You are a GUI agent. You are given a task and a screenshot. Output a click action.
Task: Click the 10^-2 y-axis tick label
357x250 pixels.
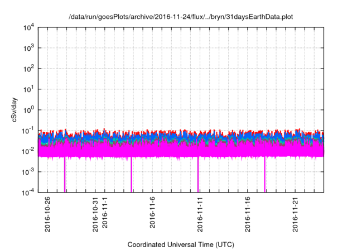pyautogui.click(x=28, y=151)
